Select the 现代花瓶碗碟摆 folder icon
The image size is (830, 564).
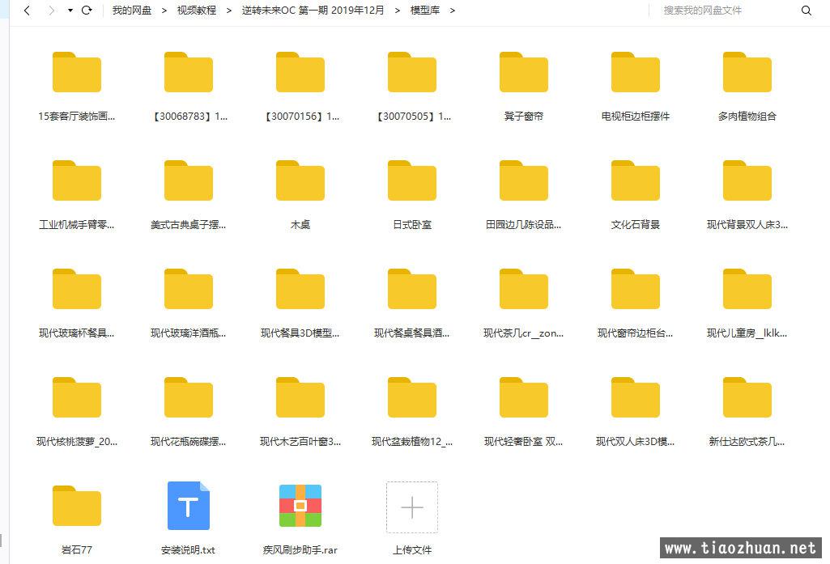(x=189, y=397)
